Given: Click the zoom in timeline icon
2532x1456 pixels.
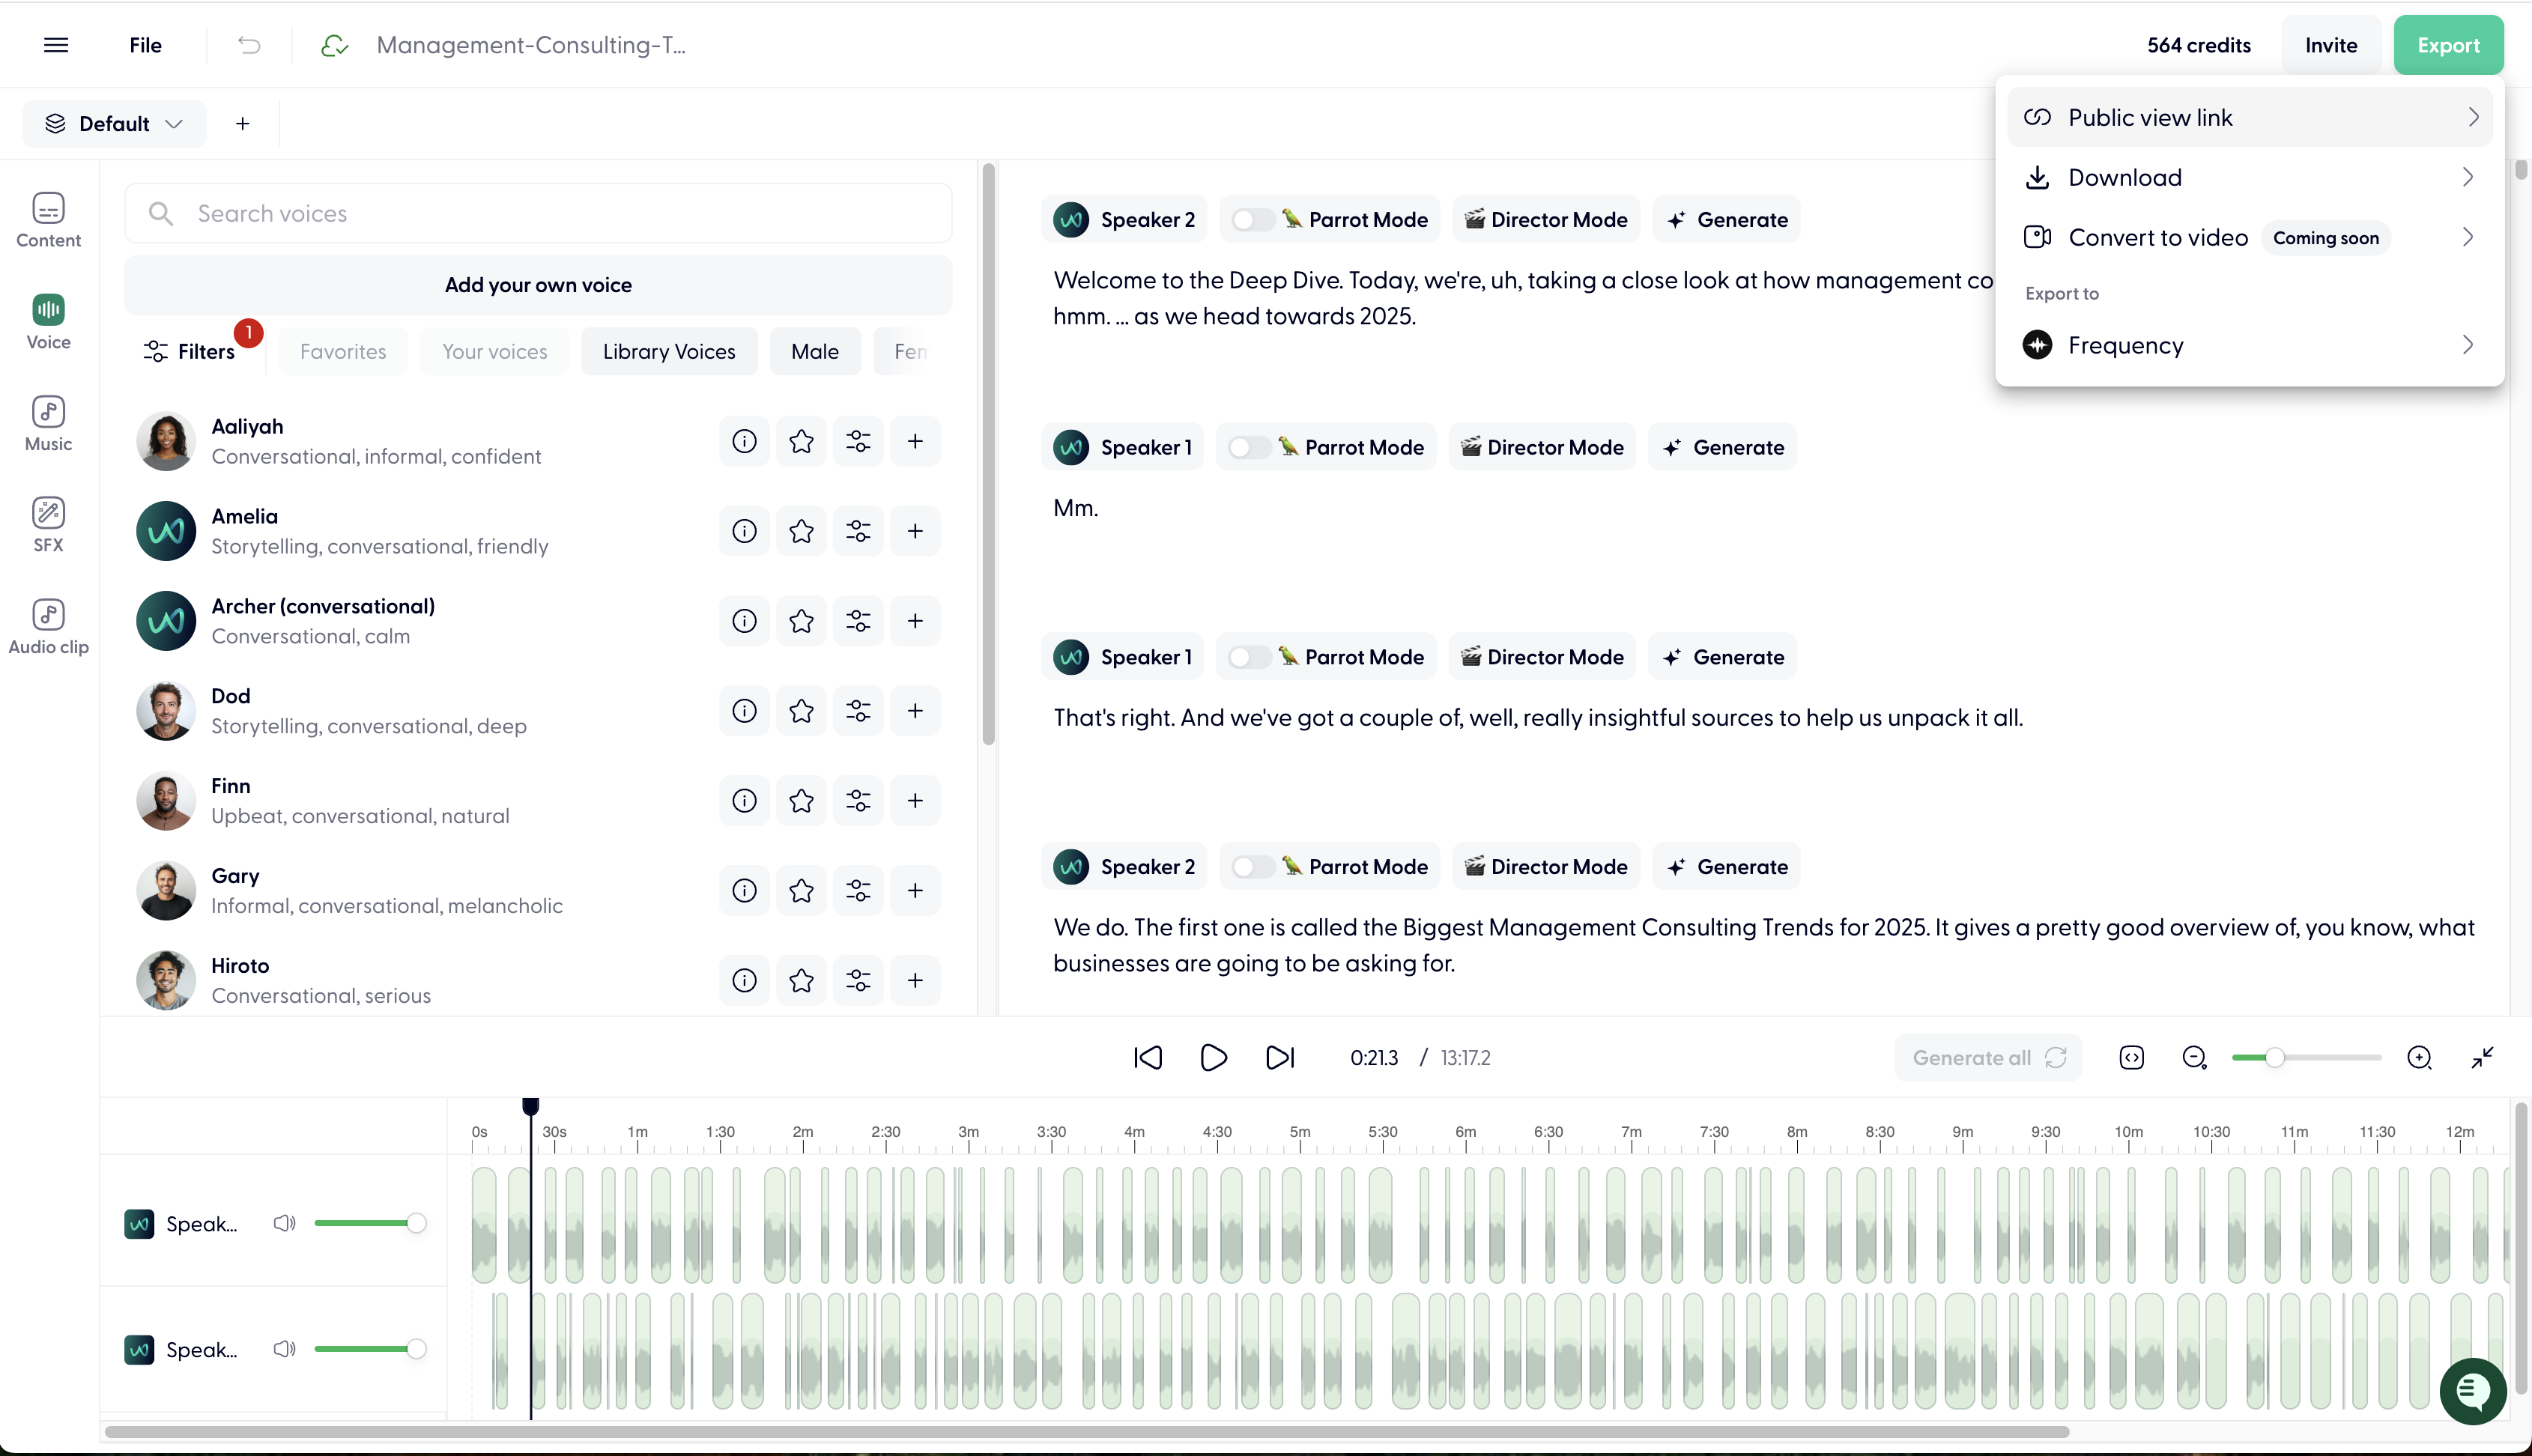Looking at the screenshot, I should [2419, 1058].
